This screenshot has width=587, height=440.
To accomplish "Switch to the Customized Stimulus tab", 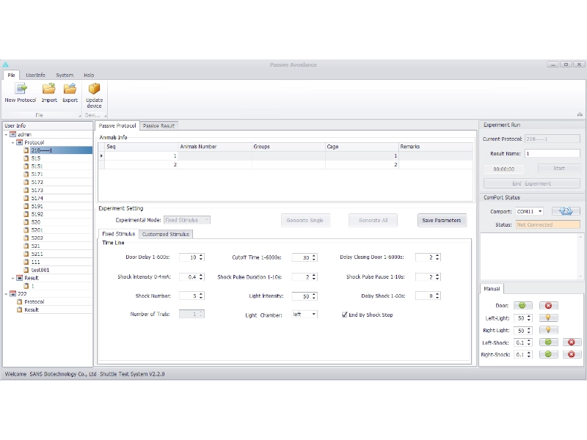I will click(x=166, y=234).
